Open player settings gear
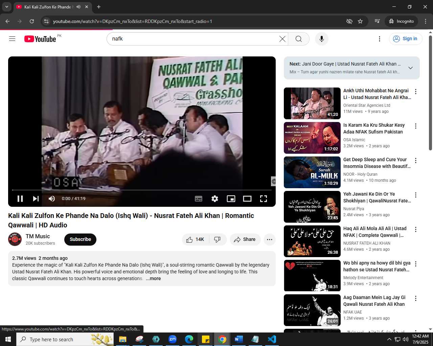Viewport: 433px width, 346px height. point(215,199)
